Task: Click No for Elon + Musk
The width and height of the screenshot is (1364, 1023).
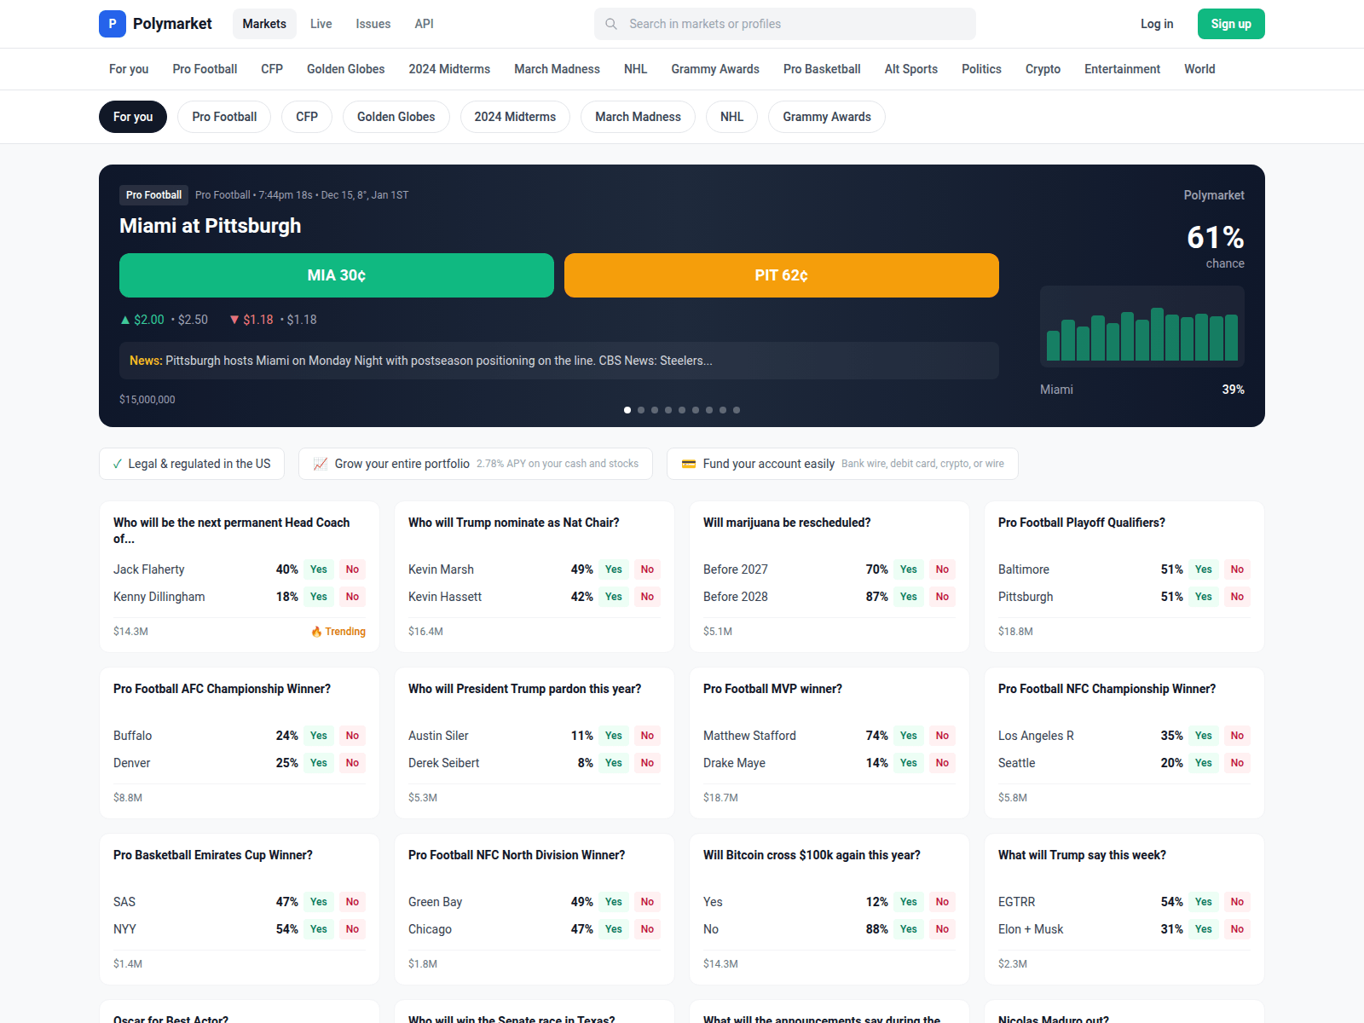Action: pos(1237,929)
